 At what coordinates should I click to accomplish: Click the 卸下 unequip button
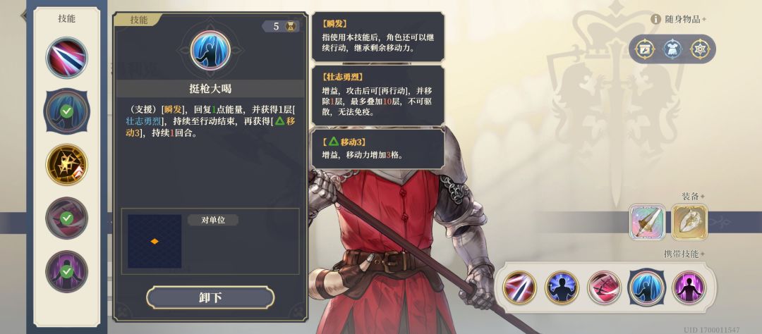click(x=210, y=297)
